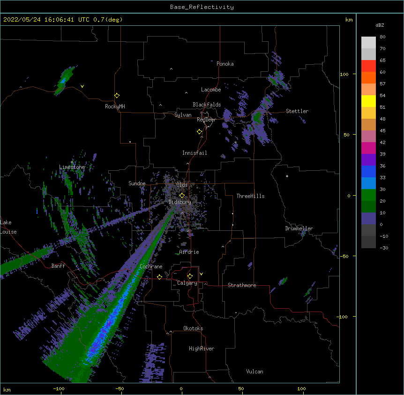Image resolution: width=404 pixels, height=395 pixels.
Task: Click the RedDeer city label
Action: (206, 120)
